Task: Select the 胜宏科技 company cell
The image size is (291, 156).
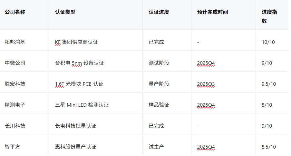Action: click(15, 84)
